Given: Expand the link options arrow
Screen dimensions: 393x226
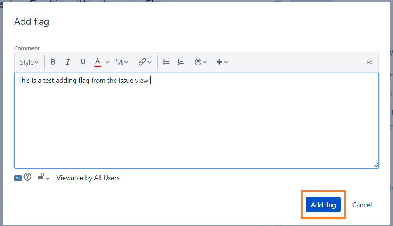Looking at the screenshot, I should coord(150,62).
